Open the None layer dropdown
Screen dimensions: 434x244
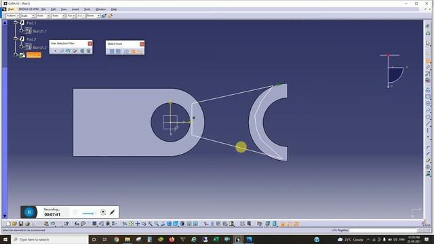tap(93, 16)
